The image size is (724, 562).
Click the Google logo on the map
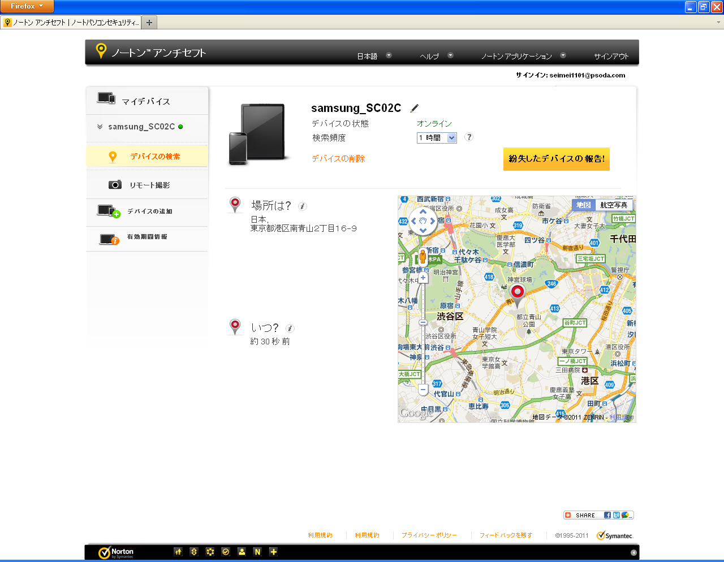coord(416,413)
